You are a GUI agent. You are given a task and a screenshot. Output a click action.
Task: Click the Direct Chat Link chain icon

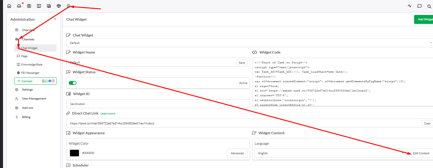tap(68, 113)
